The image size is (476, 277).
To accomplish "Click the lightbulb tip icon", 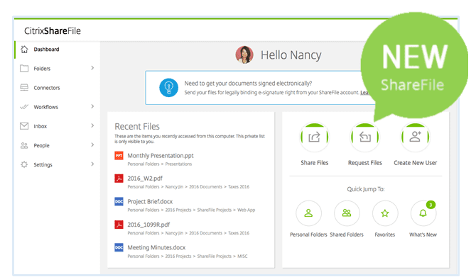I will (x=169, y=88).
